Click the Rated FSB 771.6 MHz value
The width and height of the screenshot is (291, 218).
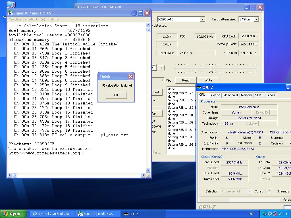(234, 179)
